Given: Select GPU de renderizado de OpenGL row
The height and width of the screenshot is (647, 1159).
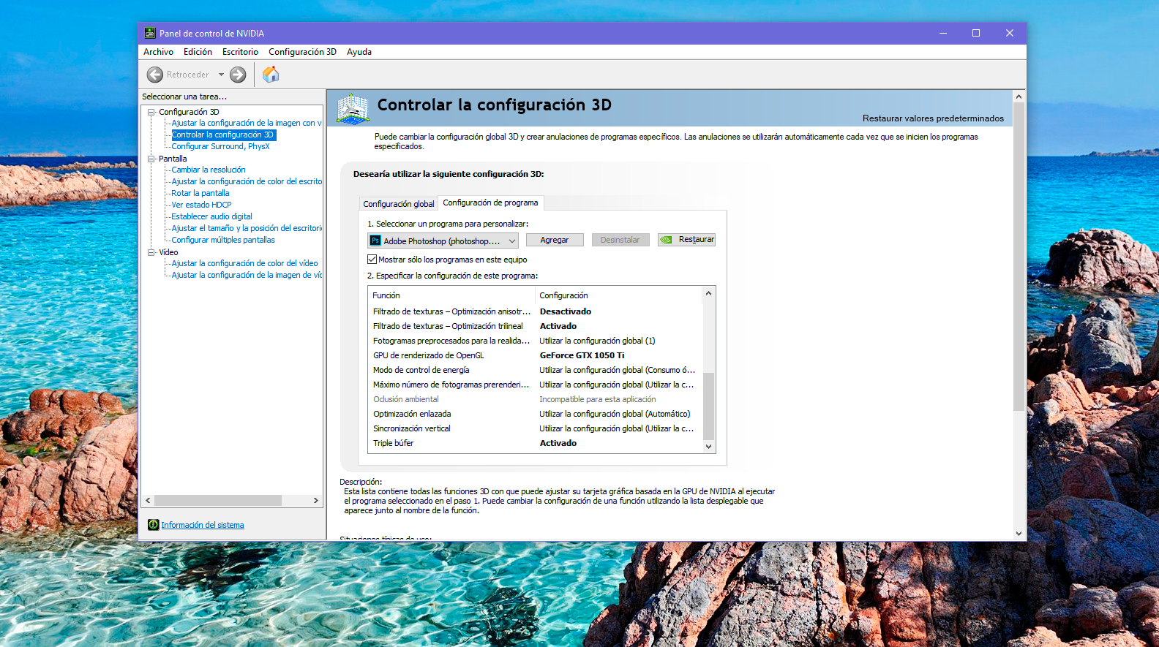Looking at the screenshot, I should 536,355.
